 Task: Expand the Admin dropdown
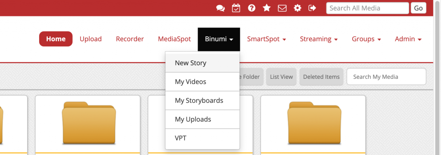408,39
